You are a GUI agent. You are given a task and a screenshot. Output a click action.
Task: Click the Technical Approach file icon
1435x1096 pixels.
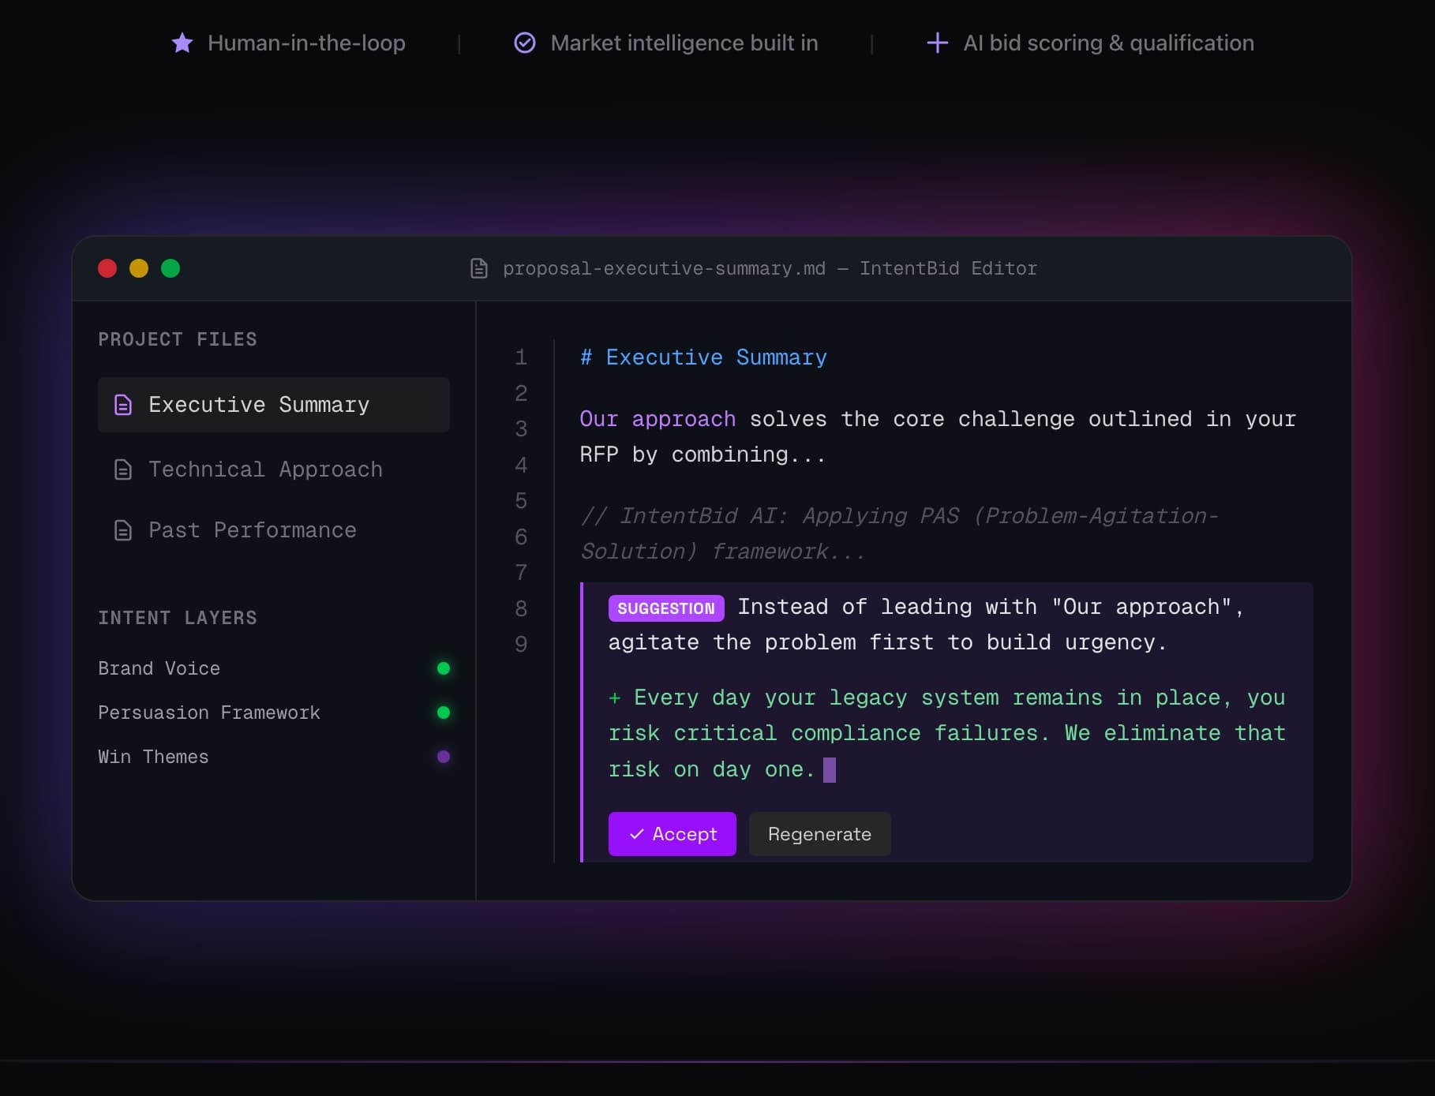click(123, 470)
